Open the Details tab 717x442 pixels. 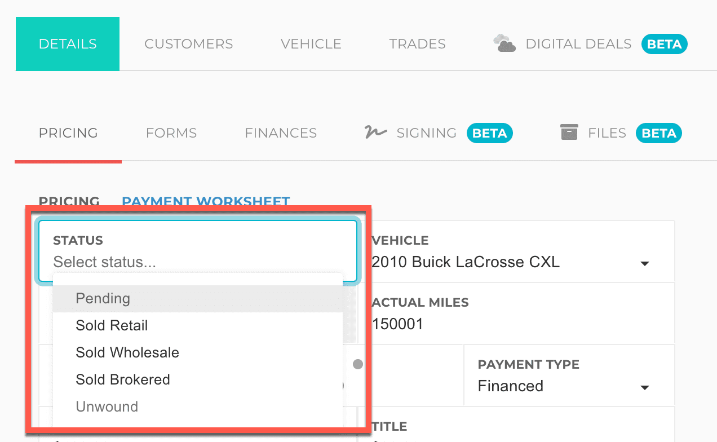[x=68, y=44]
